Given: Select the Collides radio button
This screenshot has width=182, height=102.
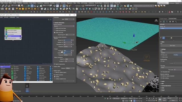Looking at the screenshot, I should pyautogui.click(x=55, y=77).
